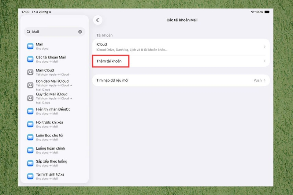Click the Luôn Bcc cho tôi icon
The image size is (293, 195).
point(30,137)
